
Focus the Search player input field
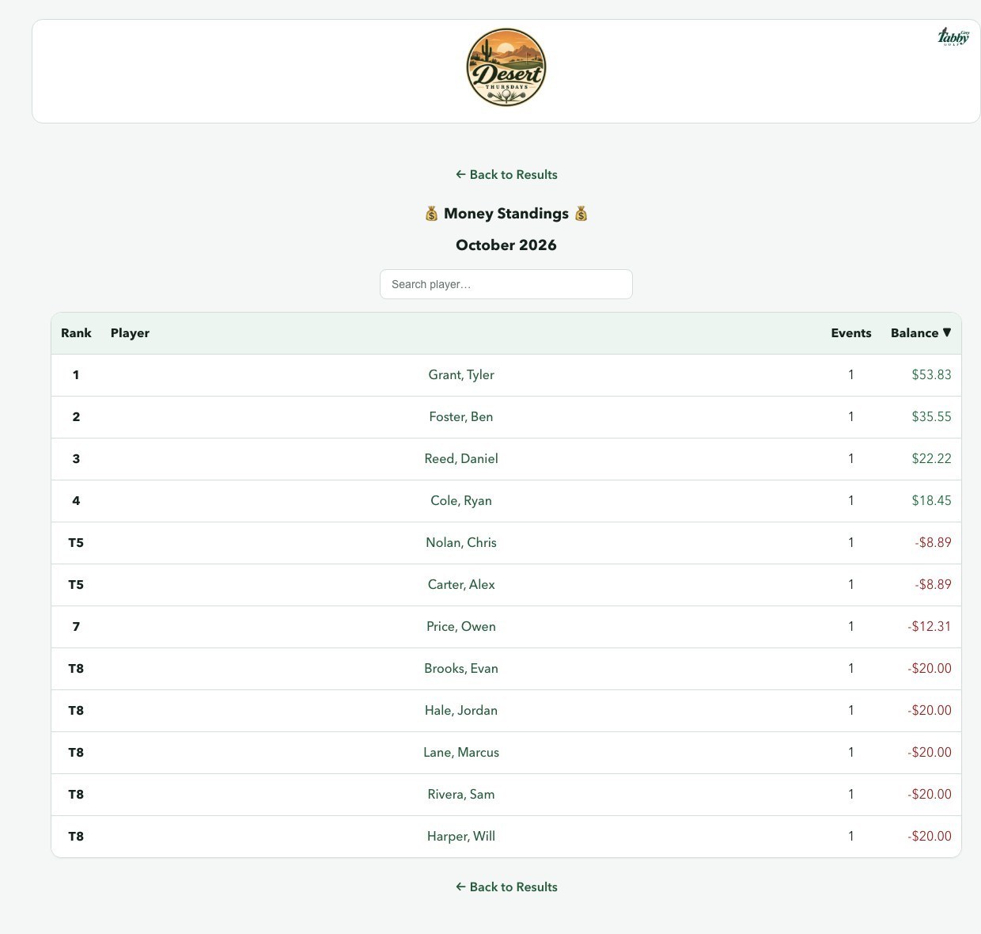click(x=506, y=284)
